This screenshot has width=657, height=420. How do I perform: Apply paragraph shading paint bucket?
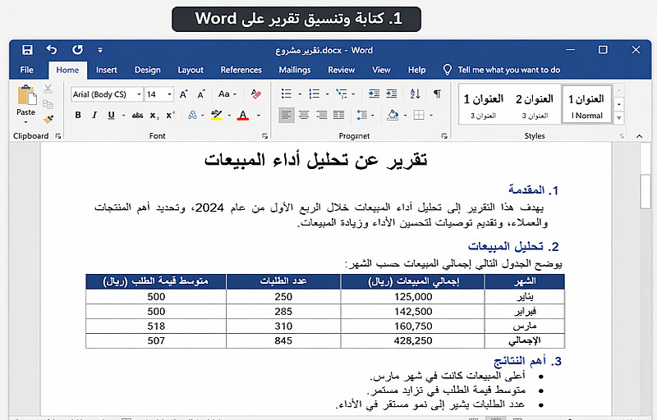(393, 115)
